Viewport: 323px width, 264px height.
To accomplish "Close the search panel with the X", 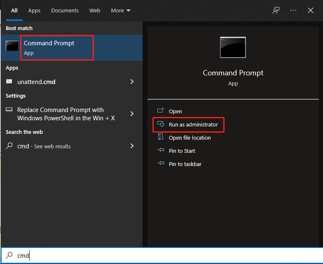I will pos(311,10).
